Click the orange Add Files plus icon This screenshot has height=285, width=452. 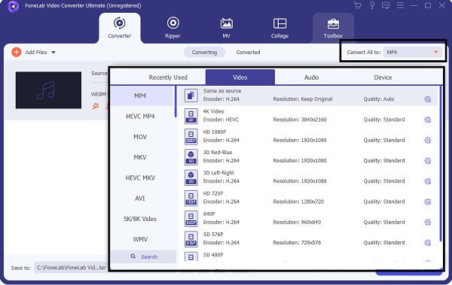(16, 52)
